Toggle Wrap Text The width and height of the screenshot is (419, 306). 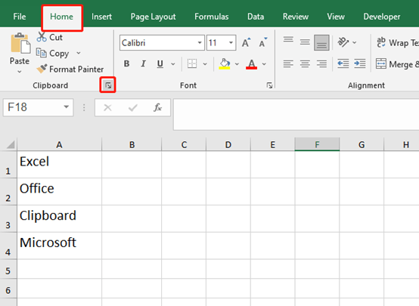pos(397,42)
